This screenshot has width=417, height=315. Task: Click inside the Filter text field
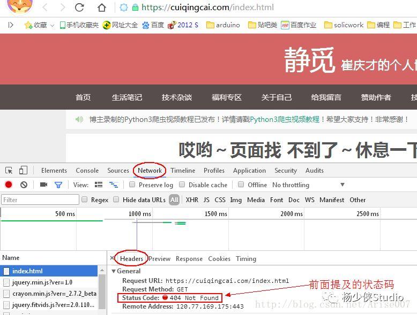tap(40, 199)
